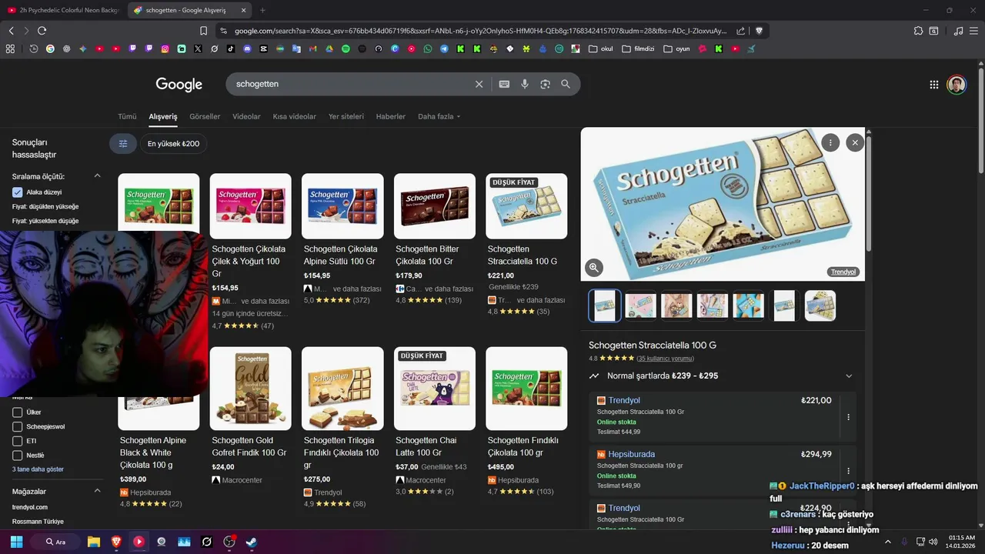Tick the Ülker brand checkbox
This screenshot has height=554, width=985.
18,412
